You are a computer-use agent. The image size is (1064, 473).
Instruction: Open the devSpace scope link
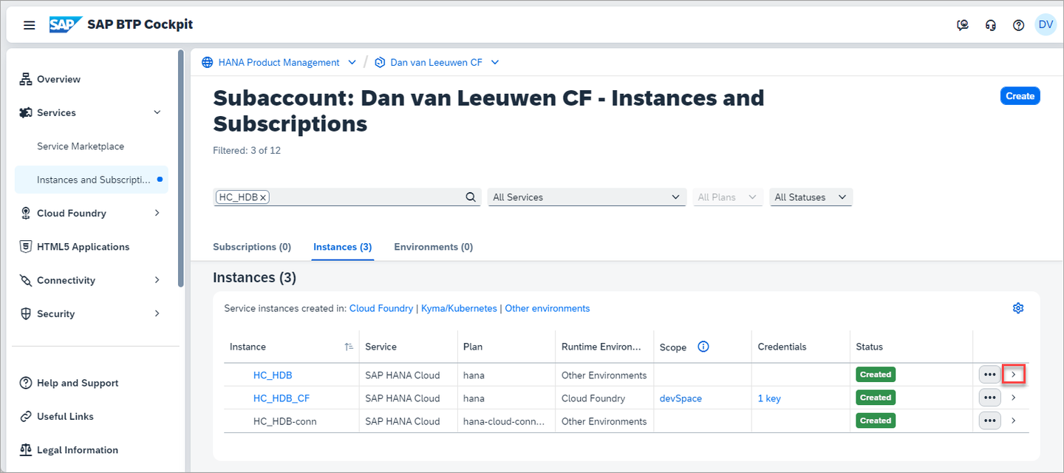[681, 398]
